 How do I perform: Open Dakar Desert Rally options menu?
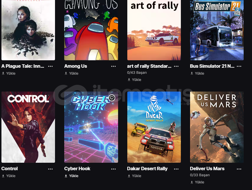click(x=176, y=169)
